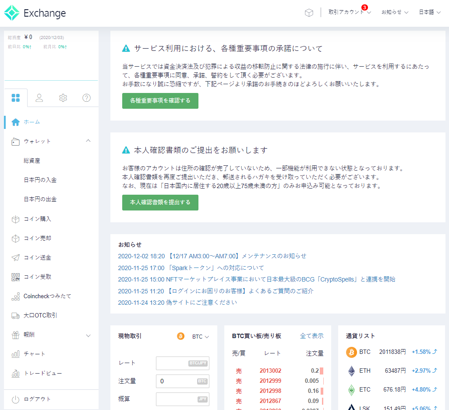Select the dashboard grid tab icon
Screen dimensions: 449x410
click(16, 98)
